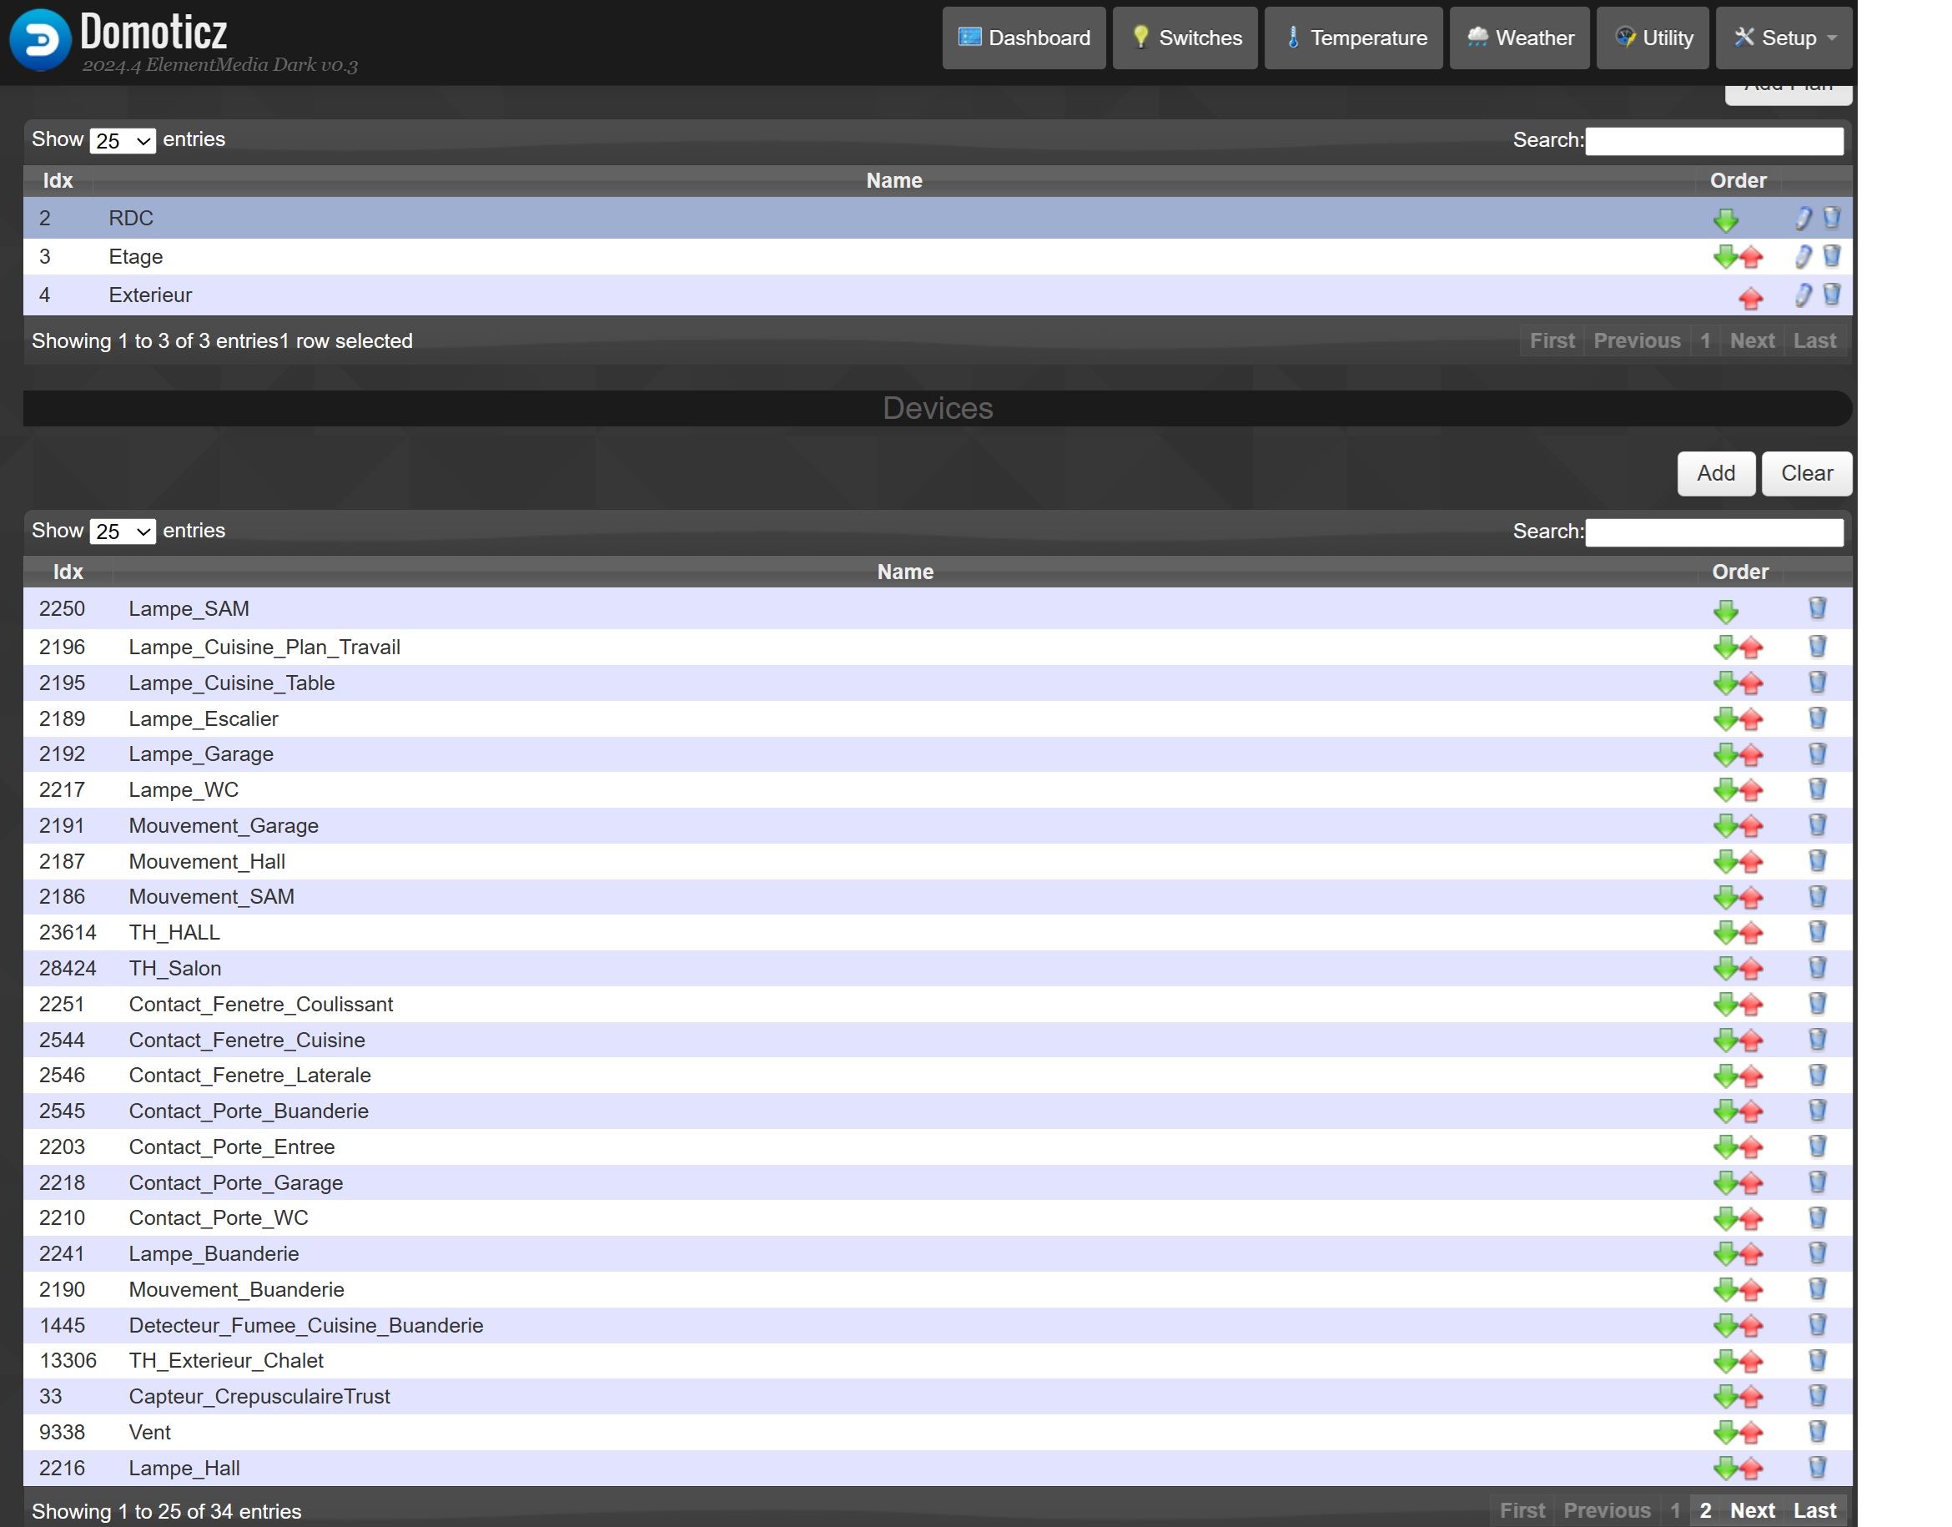This screenshot has width=1952, height=1527.
Task: Move Exterieur plan up with red arrow
Action: pos(1751,298)
